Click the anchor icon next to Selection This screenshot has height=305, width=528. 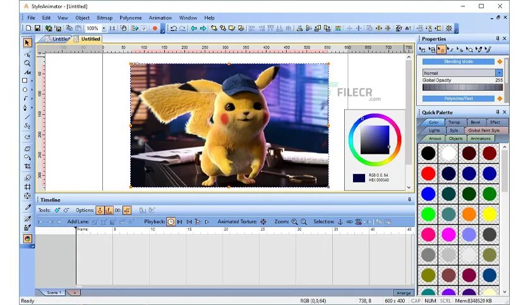[340, 222]
